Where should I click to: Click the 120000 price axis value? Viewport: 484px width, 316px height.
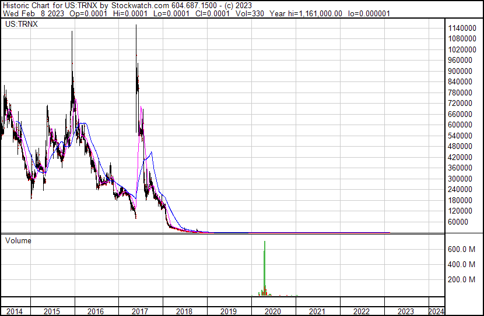coord(460,211)
